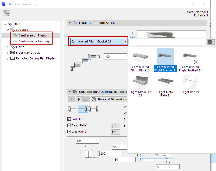
Task: Open the Favorites star button
Action: [x=7, y=13]
